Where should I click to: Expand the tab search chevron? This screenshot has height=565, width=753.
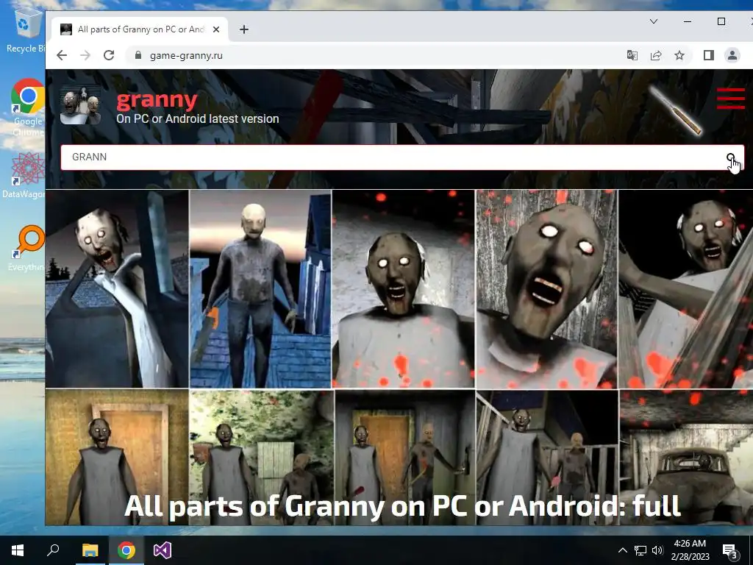[654, 21]
